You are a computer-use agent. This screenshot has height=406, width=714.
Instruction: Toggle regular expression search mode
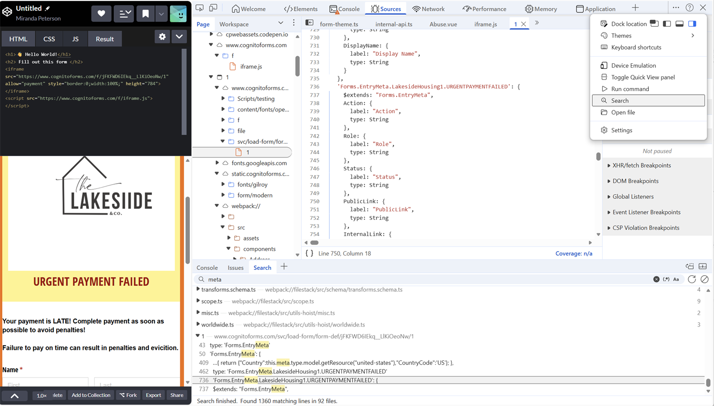click(666, 279)
